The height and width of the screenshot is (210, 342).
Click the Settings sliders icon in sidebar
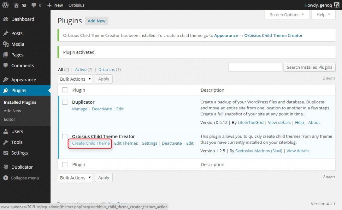pos(6,153)
